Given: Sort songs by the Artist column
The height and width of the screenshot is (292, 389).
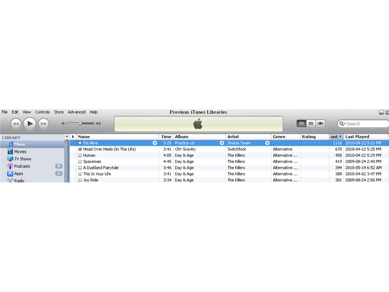Looking at the screenshot, I should [233, 137].
